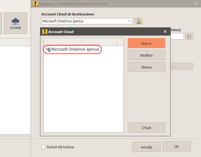Screen dimensions: 201x157
Task: Click the curly braces variables button
Action: click(x=189, y=36)
